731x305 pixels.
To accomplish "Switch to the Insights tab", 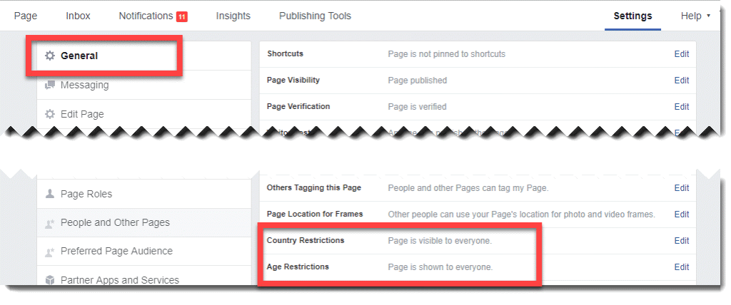I will [x=233, y=16].
